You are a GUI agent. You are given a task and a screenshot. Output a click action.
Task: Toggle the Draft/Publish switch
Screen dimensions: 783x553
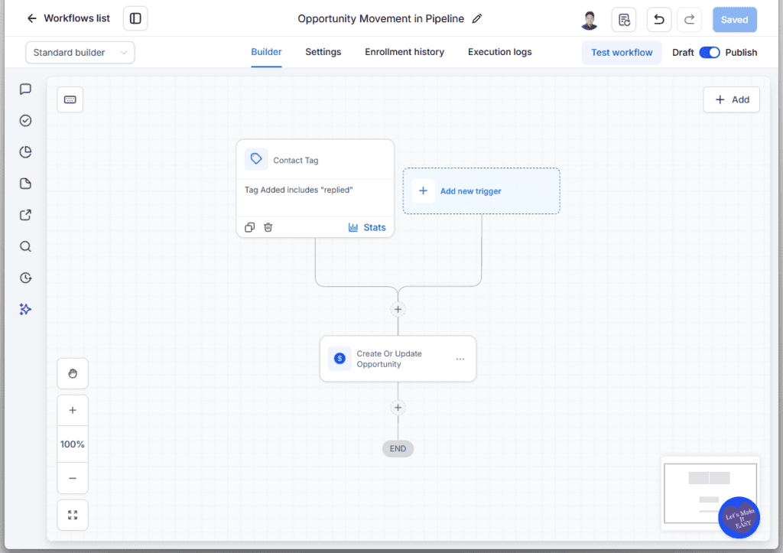(x=709, y=53)
